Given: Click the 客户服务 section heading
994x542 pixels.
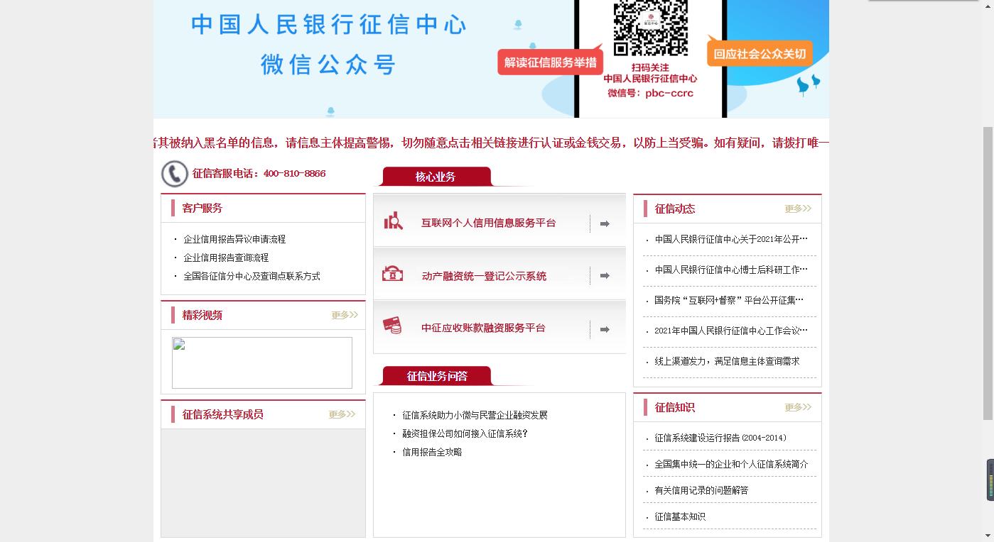Looking at the screenshot, I should click(202, 208).
